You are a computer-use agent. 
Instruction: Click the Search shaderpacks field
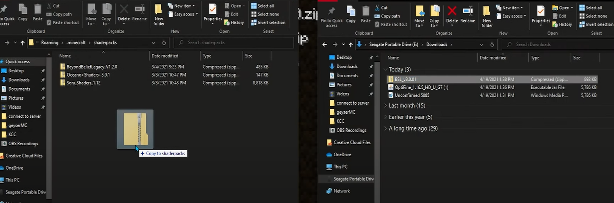(x=234, y=42)
